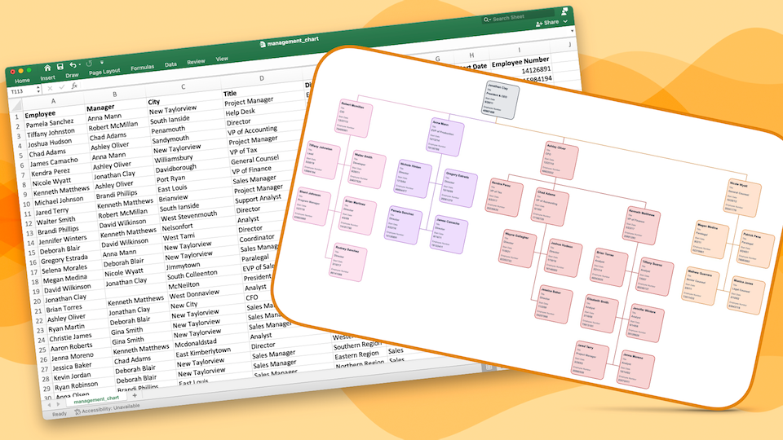Open the View ribbon tab
783x440 pixels.
[222, 59]
